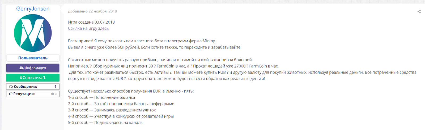
Task: Expand the Статистика section
Action: (x=32, y=78)
